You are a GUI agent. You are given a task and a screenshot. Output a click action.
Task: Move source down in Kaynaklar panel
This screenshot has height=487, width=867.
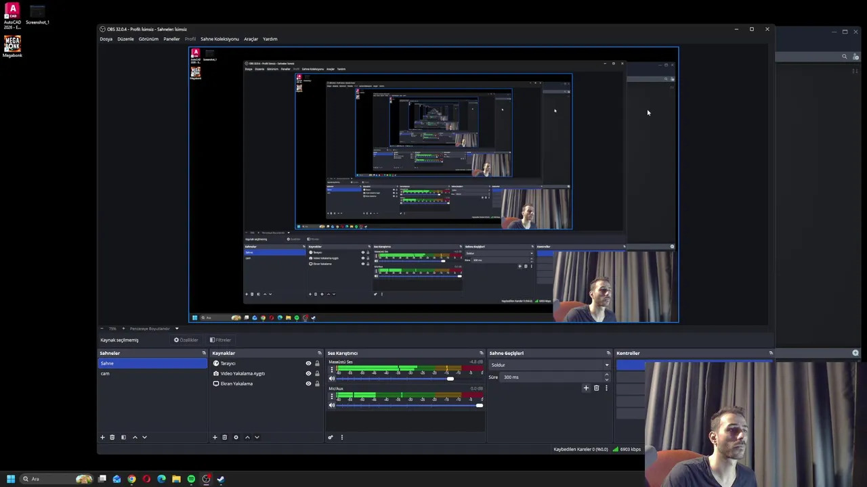(x=257, y=437)
